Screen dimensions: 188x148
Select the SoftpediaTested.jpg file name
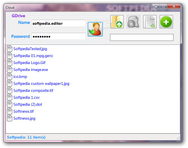click(x=30, y=49)
